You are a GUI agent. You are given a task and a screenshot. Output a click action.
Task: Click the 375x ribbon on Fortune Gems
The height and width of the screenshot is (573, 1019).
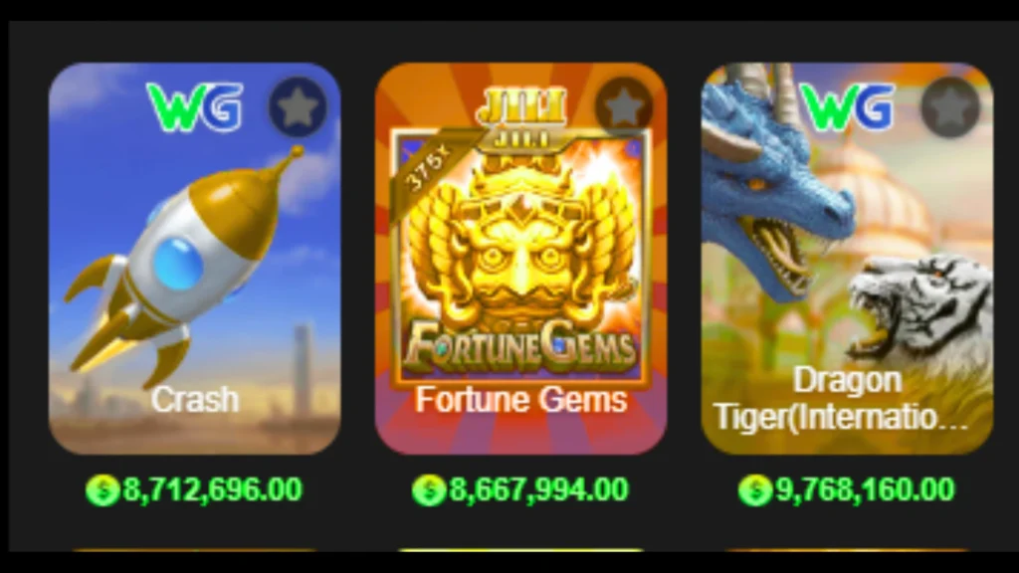[429, 169]
